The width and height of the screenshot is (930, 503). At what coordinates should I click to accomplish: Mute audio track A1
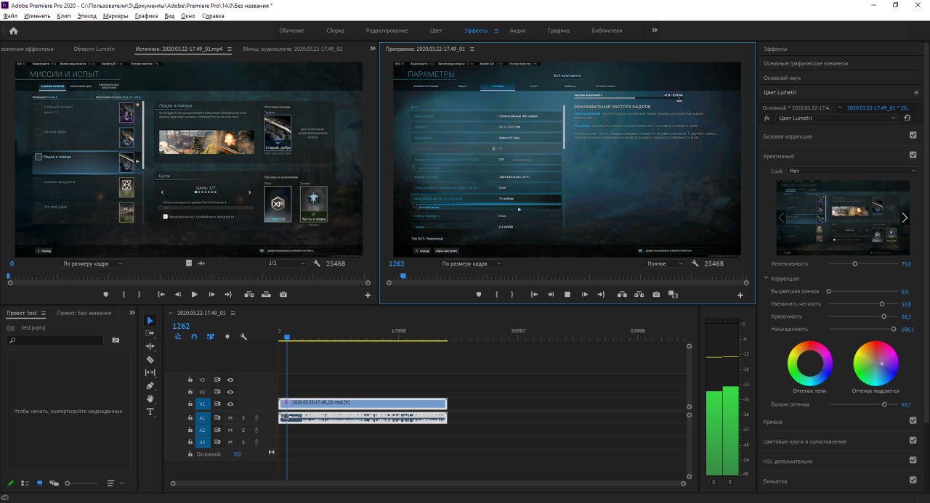(x=230, y=418)
